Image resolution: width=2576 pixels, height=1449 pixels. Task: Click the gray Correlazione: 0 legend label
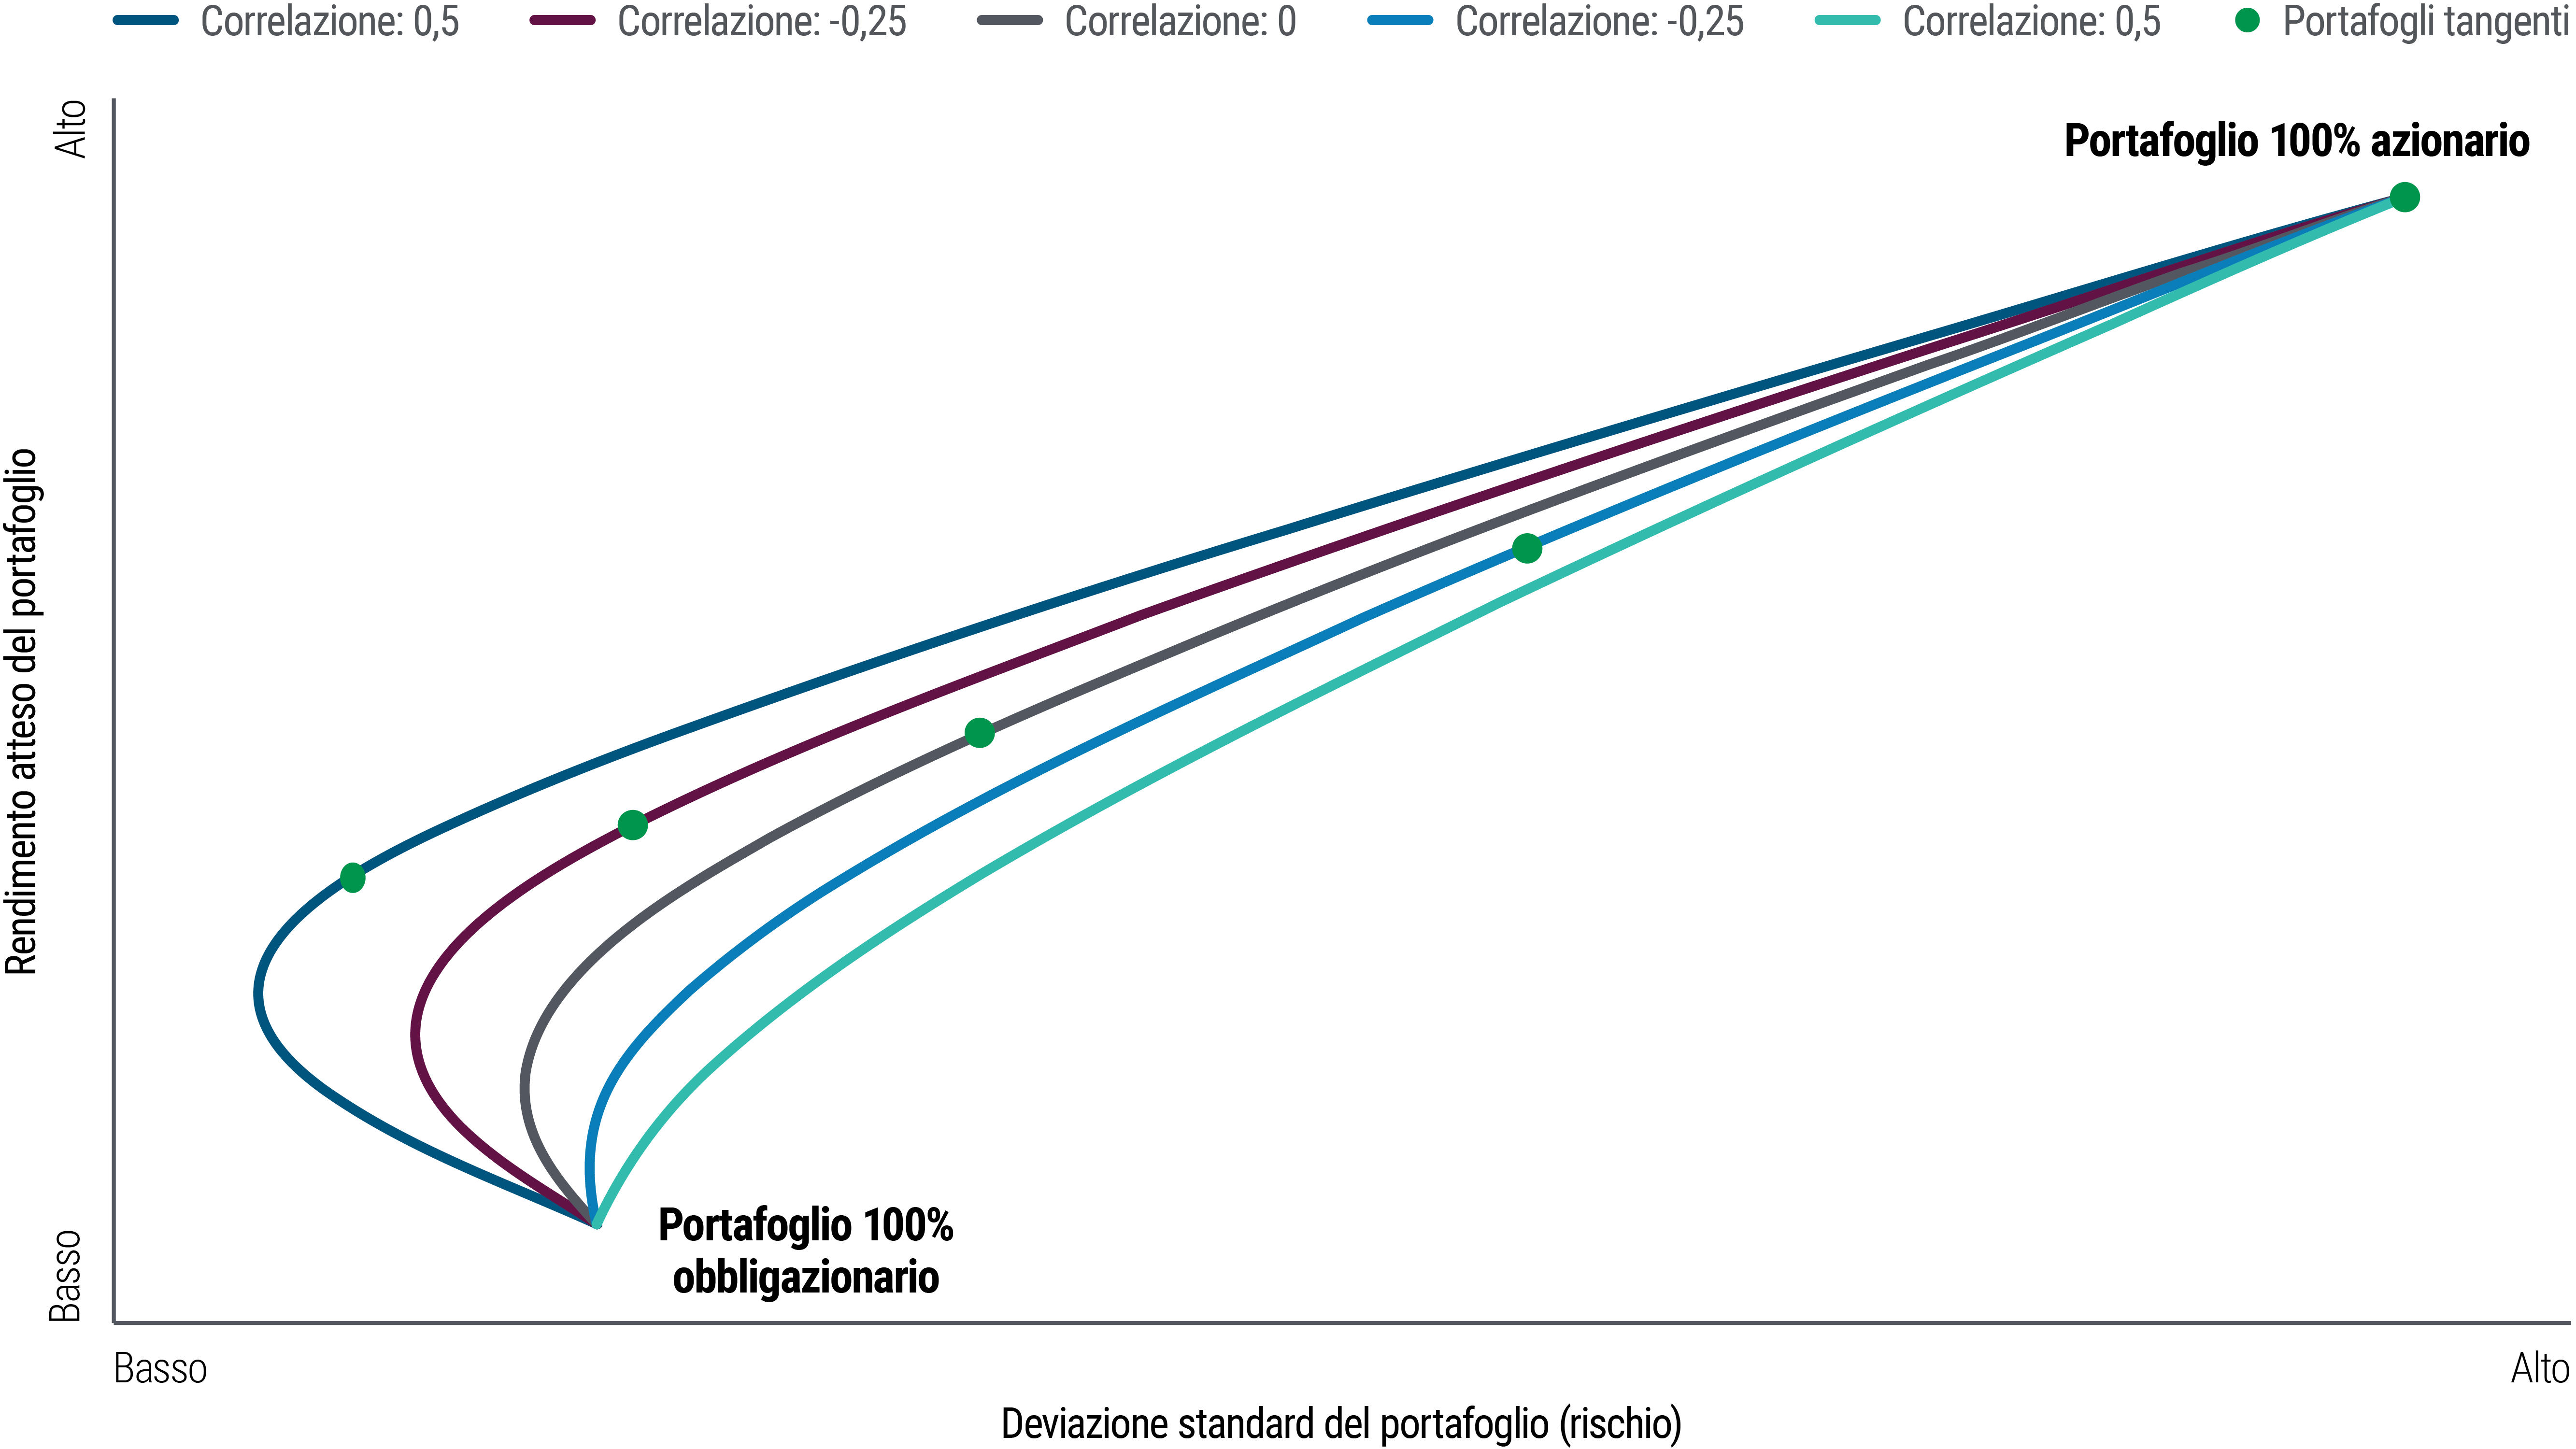click(1180, 20)
